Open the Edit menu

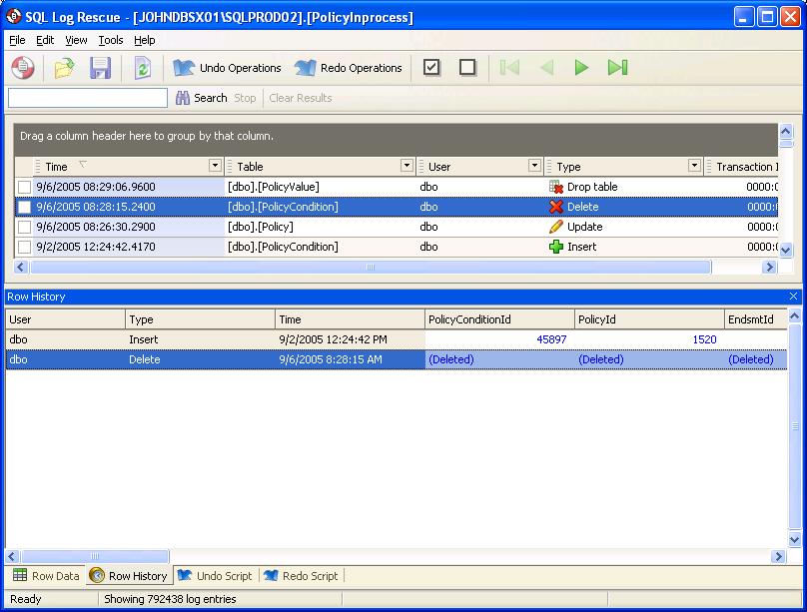(x=45, y=40)
